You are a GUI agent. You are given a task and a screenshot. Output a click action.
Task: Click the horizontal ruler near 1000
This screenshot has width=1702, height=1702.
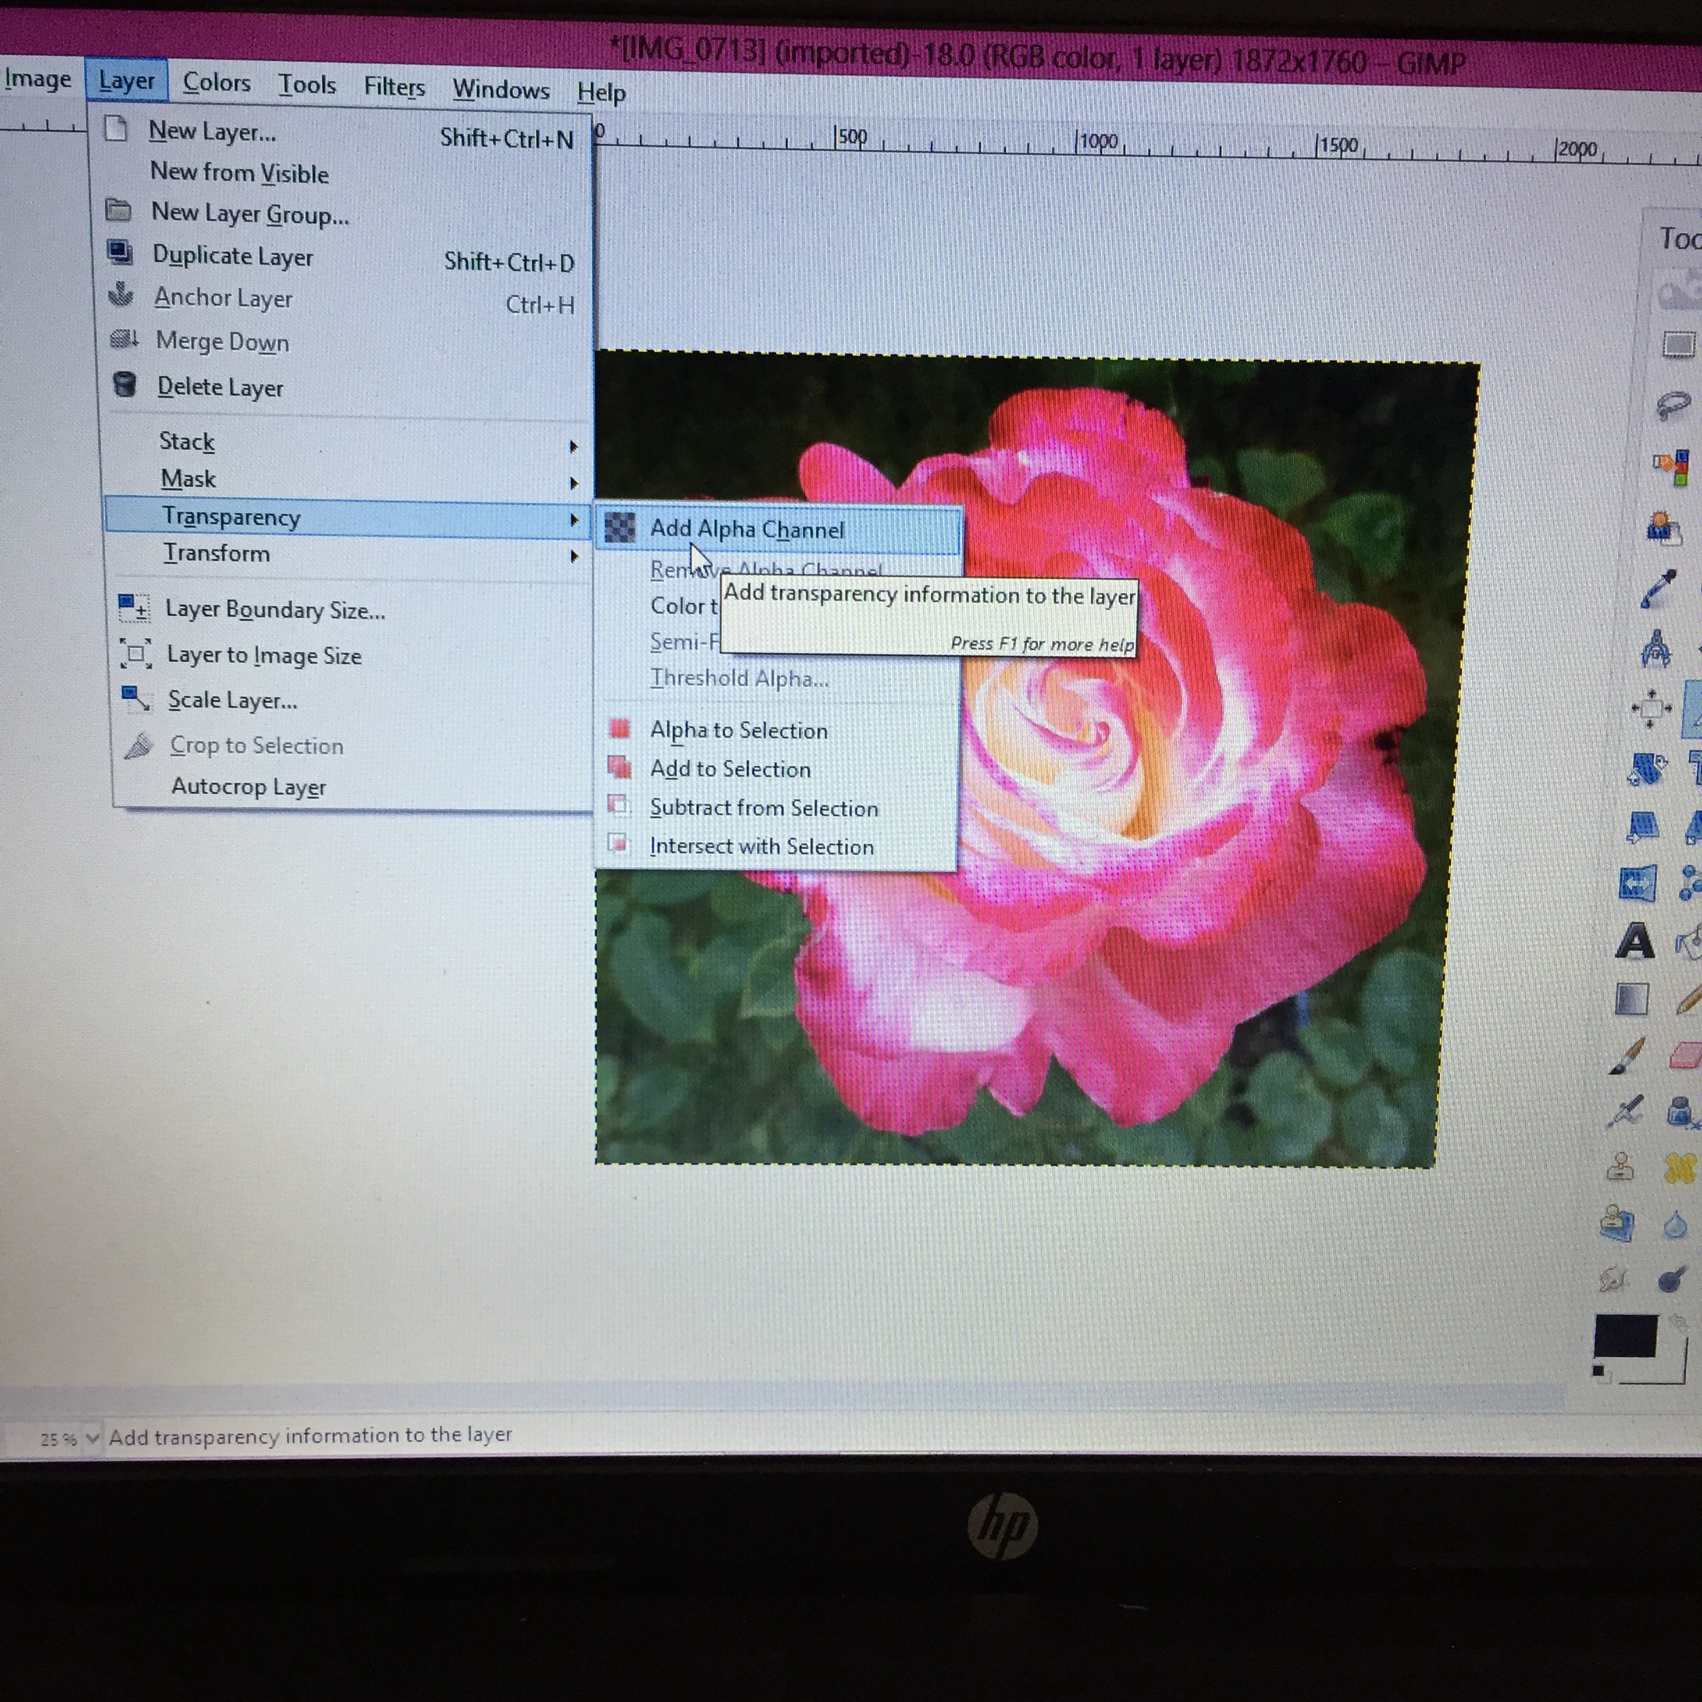coord(1097,142)
